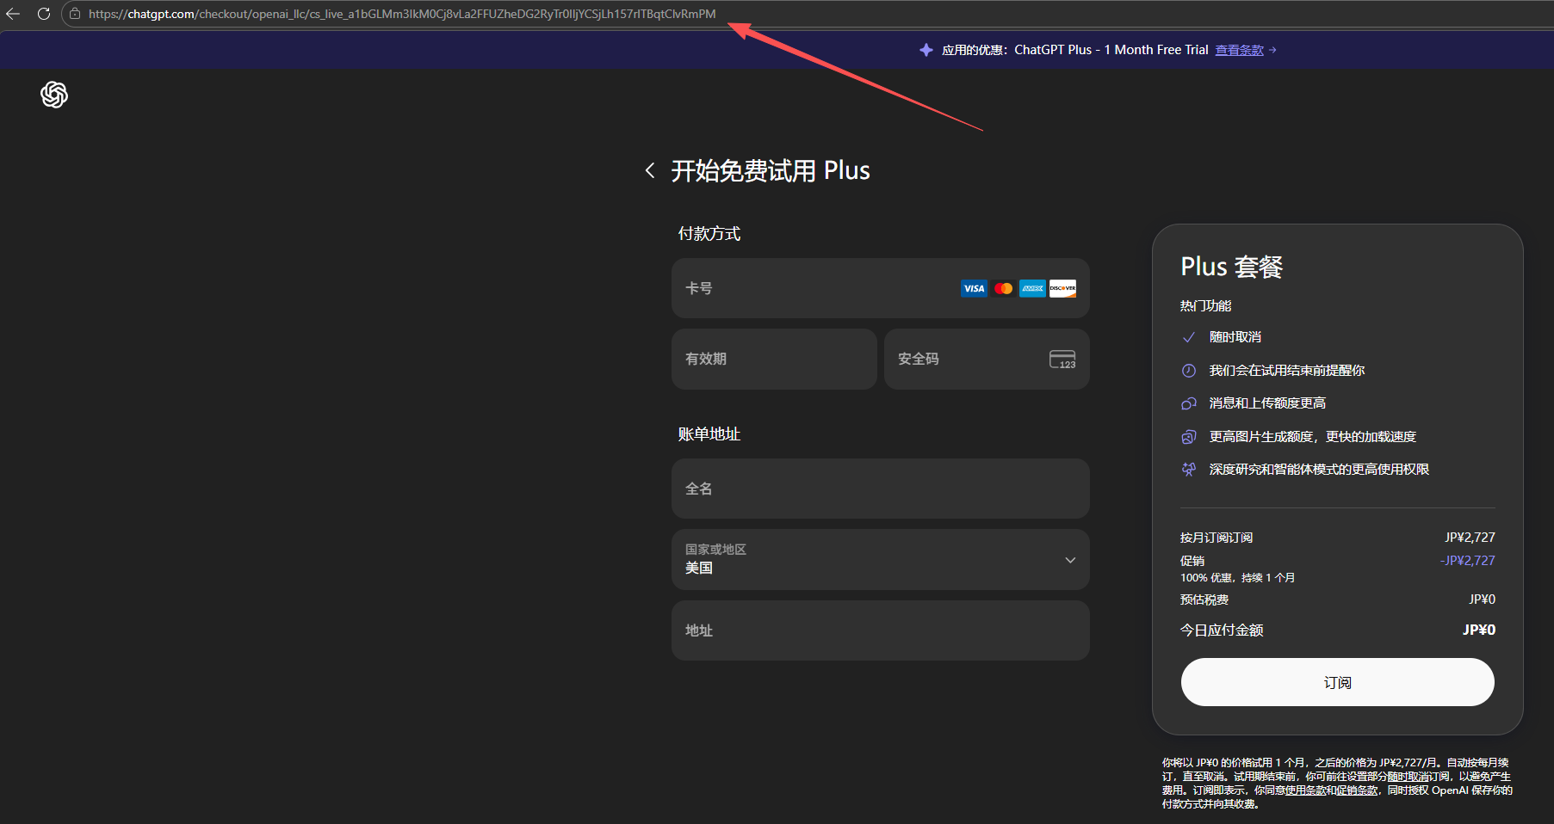Select the 安全码 security code field

click(964, 360)
